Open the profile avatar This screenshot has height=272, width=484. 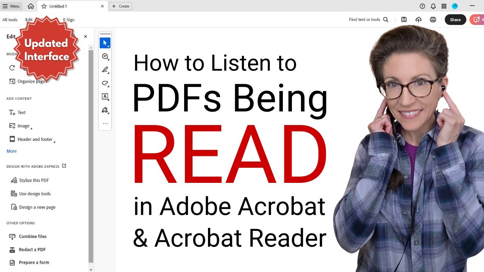coord(455,6)
